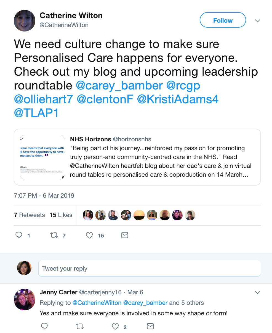Follow Catherine Wilton
272x333 pixels.
[x=223, y=20]
